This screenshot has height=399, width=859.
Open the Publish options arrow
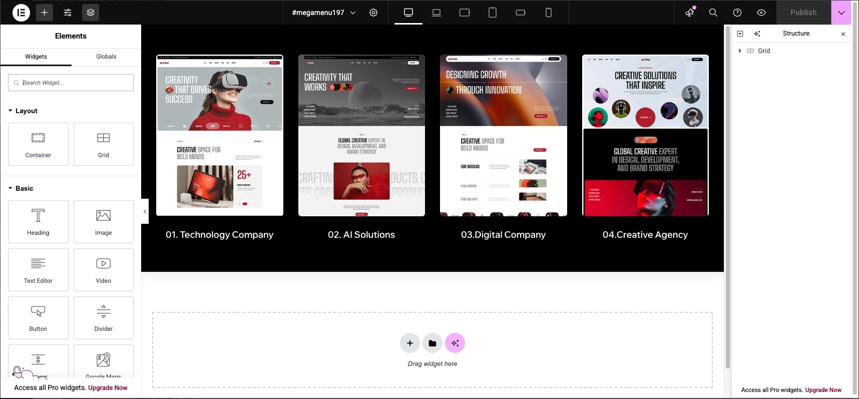click(841, 13)
